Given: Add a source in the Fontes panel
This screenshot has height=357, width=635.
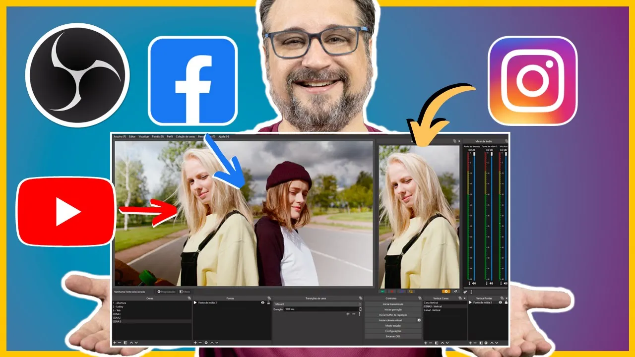Looking at the screenshot, I should [195, 343].
